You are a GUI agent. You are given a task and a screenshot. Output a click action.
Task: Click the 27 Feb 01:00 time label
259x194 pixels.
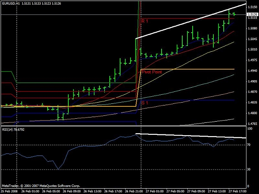155,191
